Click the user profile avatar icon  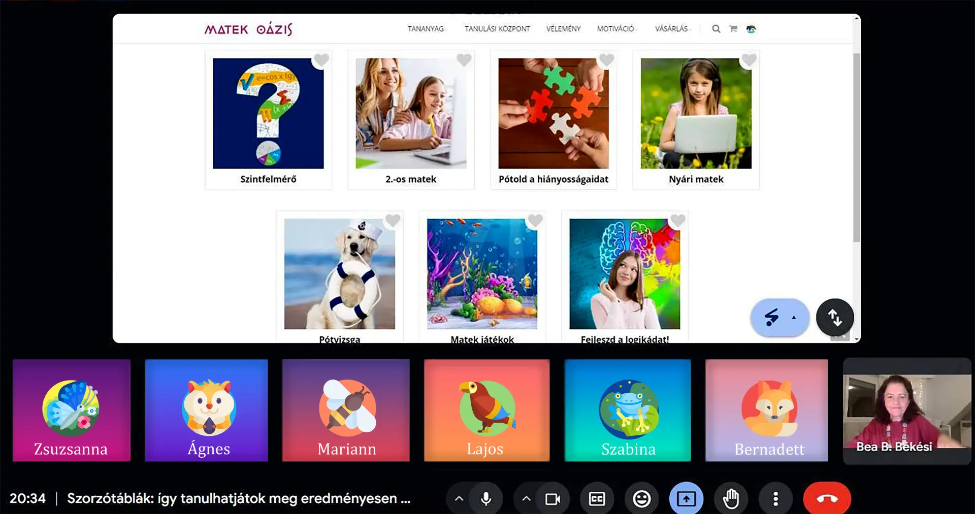(751, 29)
